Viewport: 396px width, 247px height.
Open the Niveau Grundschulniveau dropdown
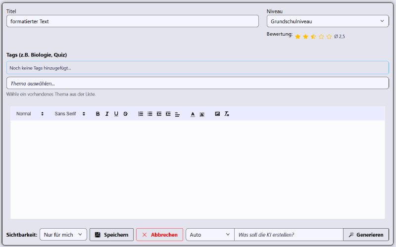(328, 21)
